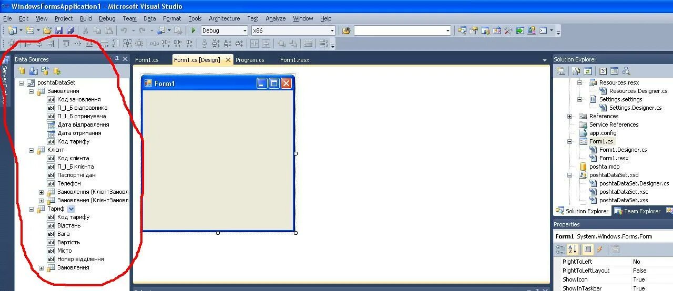Viewport: 673px width, 291px height.
Task: Collapse poshtaDataSet.xsd node in Solution Explorer
Action: click(569, 175)
